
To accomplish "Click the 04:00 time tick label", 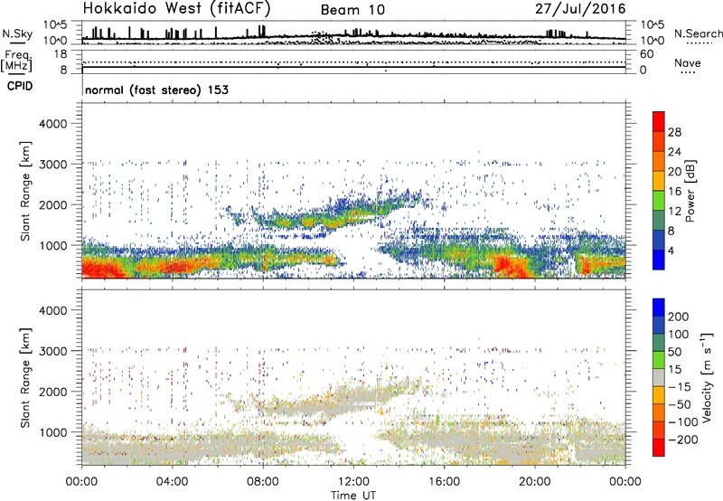I will [172, 482].
